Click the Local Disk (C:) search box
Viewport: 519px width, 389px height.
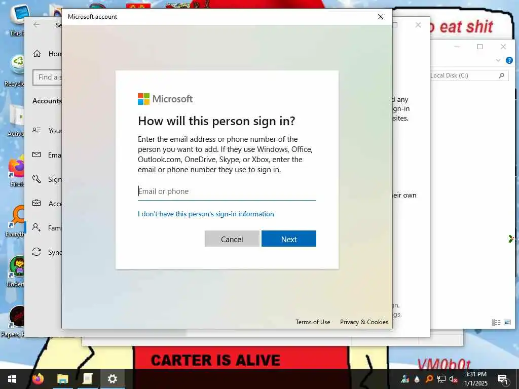click(469, 75)
